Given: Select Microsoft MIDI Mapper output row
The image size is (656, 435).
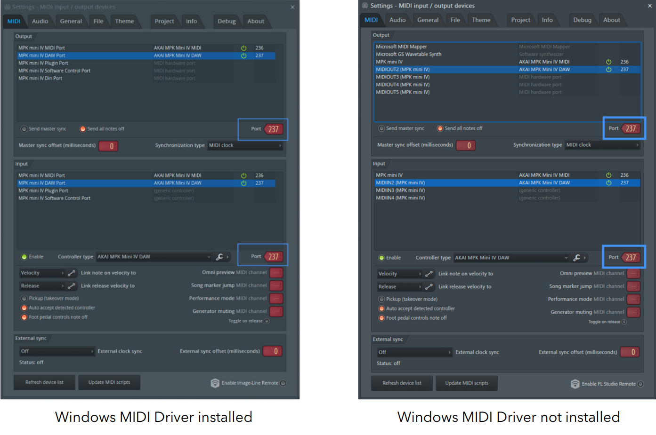Looking at the screenshot, I should [507, 47].
